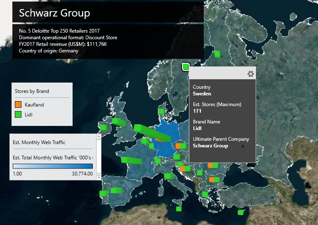
Task: Click the Dominant operational format line
Action: point(68,38)
